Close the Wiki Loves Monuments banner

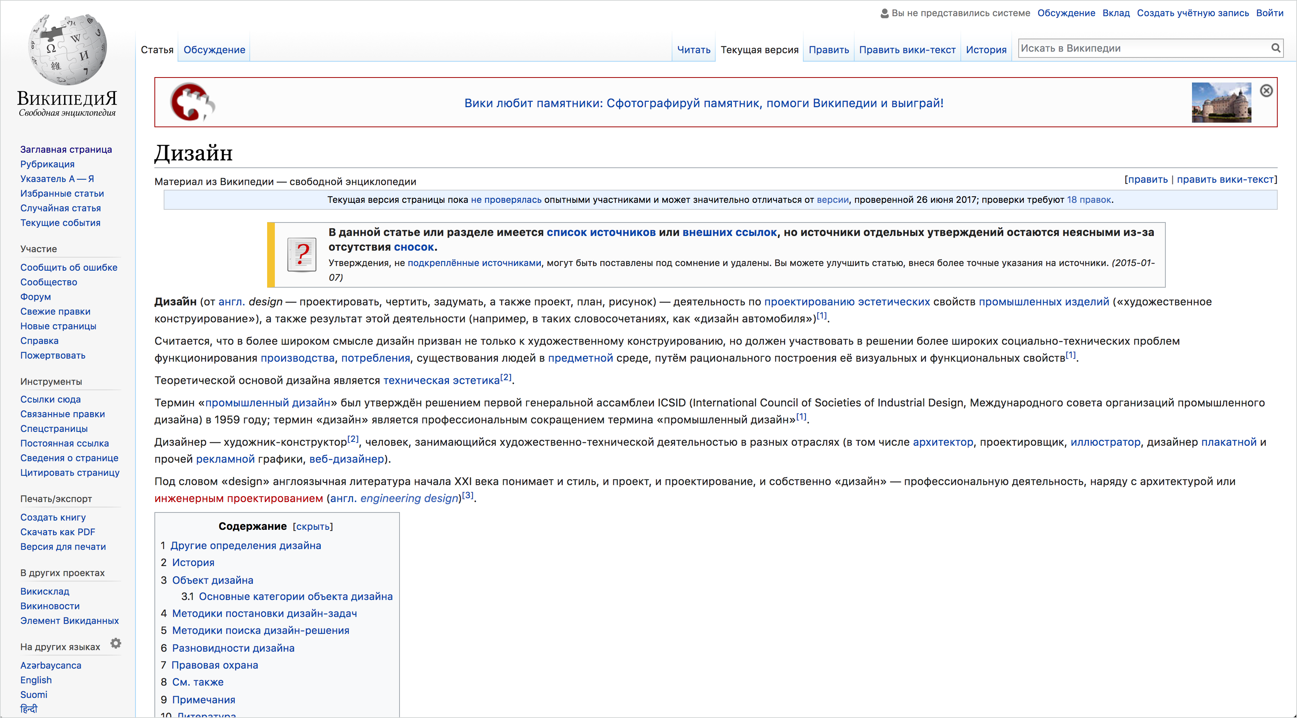(1266, 91)
